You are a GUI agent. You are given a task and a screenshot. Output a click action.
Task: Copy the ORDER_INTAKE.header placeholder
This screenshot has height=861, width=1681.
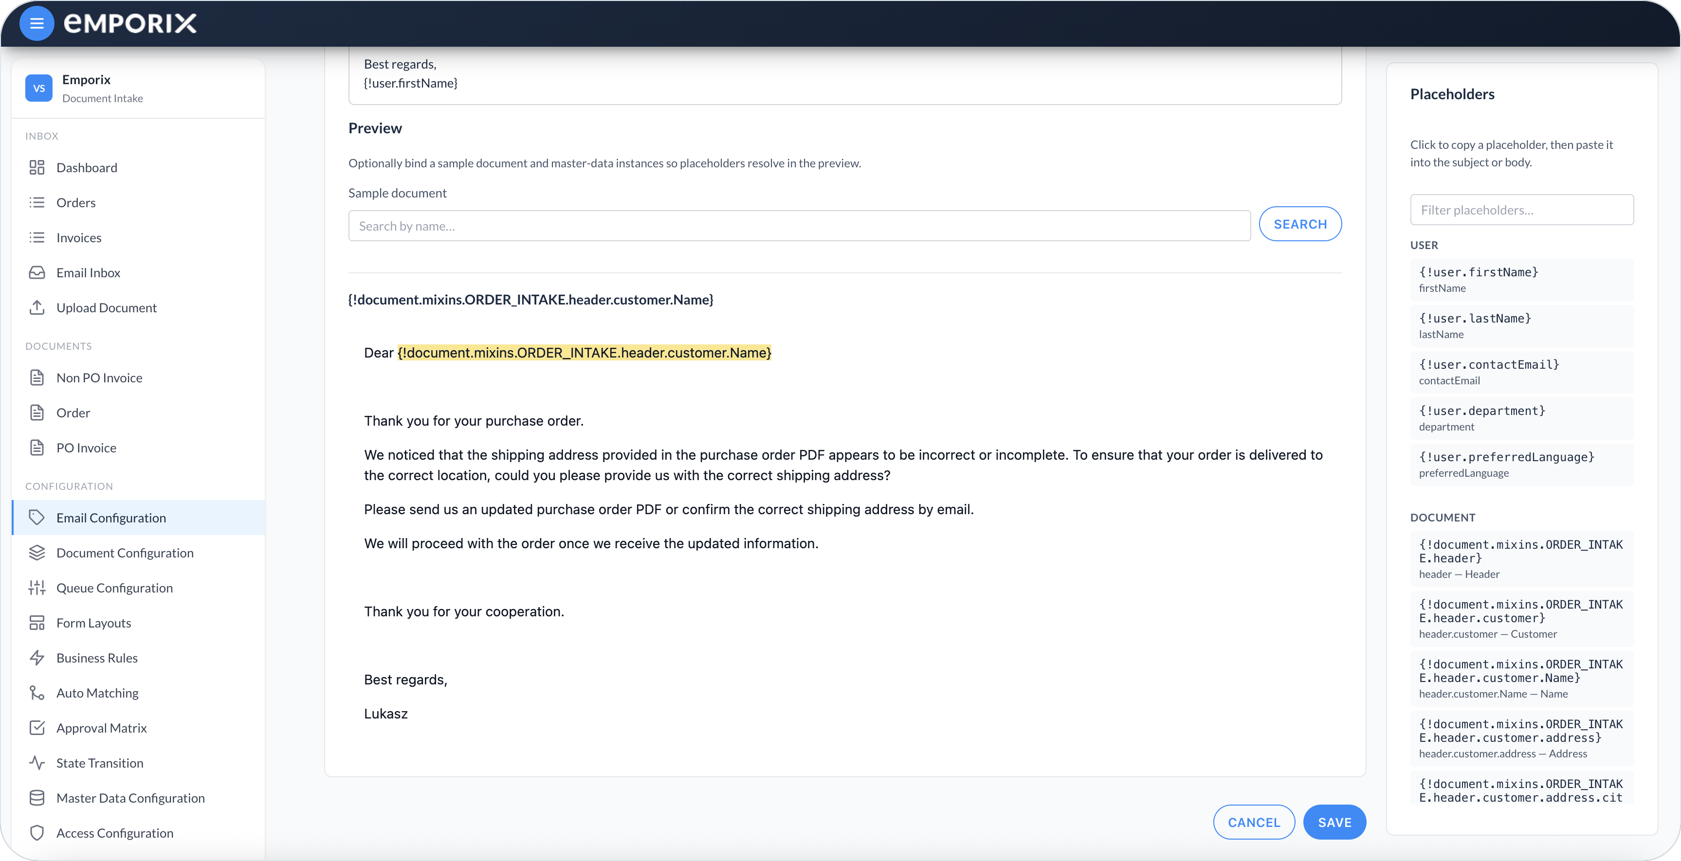point(1522,559)
